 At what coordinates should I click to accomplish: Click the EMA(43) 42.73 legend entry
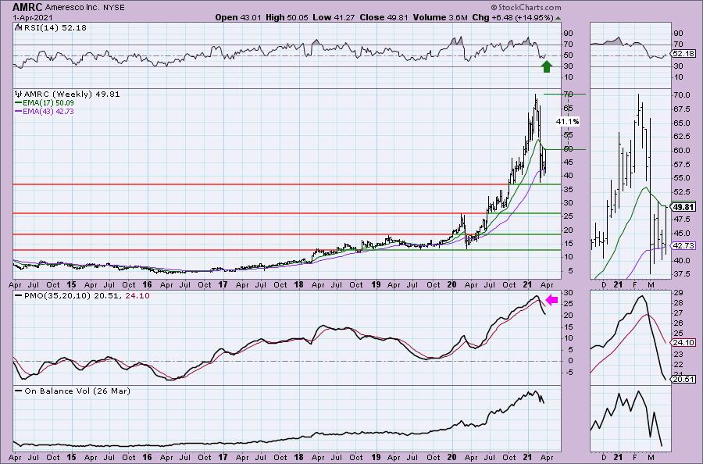pyautogui.click(x=45, y=111)
